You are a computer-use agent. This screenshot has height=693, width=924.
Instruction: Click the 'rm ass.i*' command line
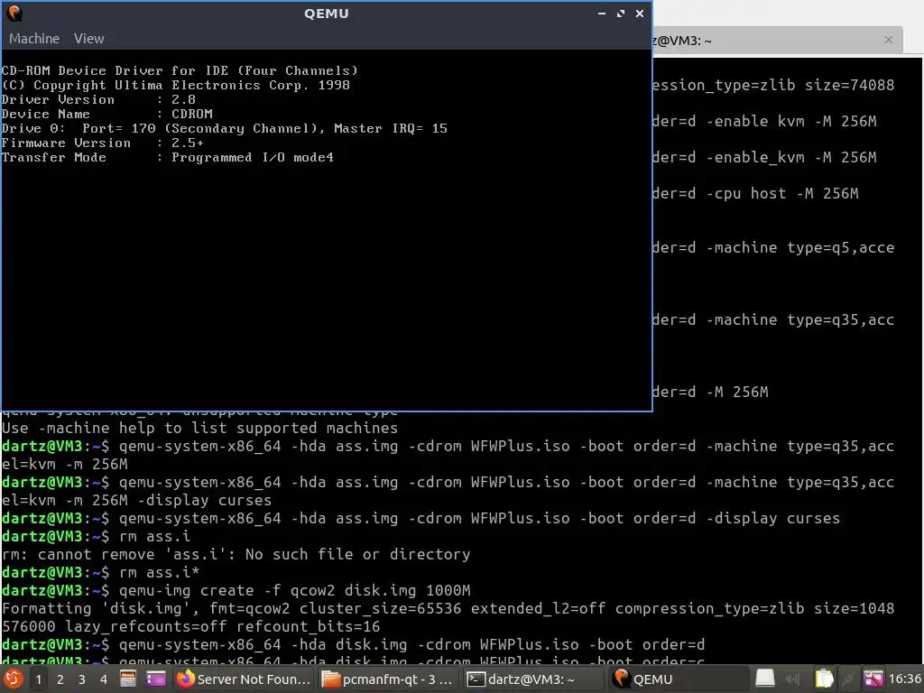(159, 572)
